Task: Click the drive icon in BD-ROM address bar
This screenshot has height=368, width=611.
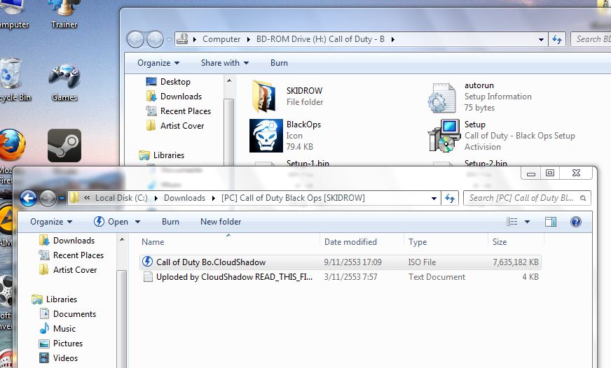Action: coord(182,39)
